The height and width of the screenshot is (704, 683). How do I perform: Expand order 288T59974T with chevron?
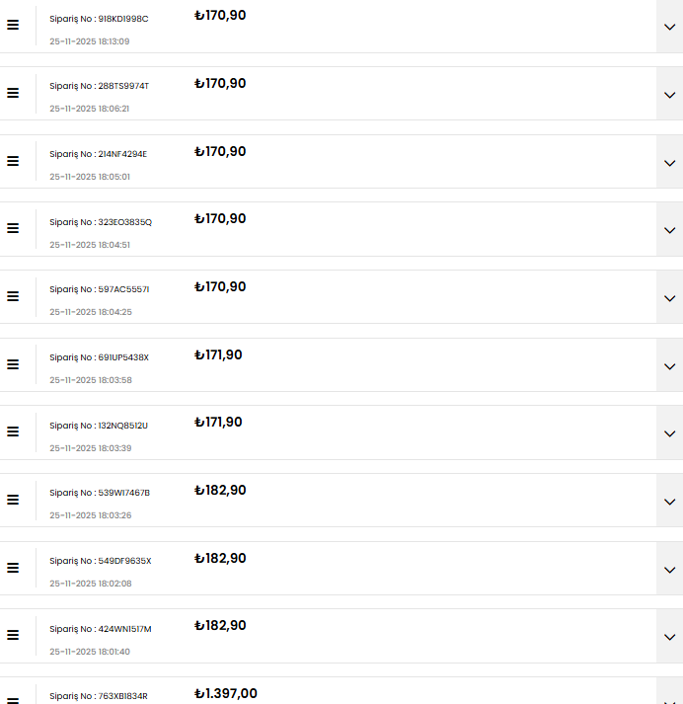(x=669, y=95)
